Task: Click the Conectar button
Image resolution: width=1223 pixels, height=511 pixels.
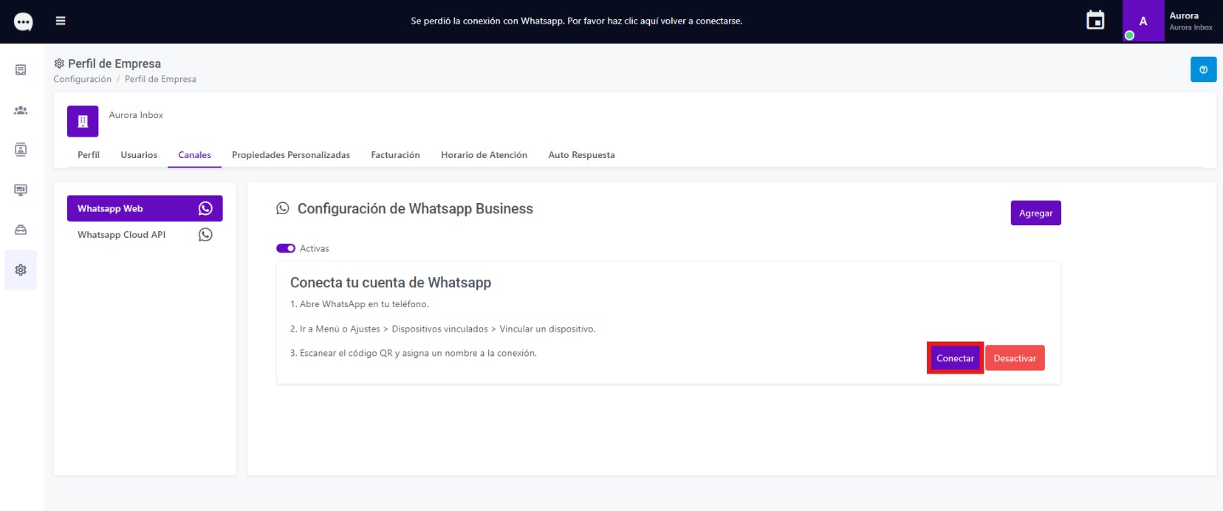Action: pos(955,358)
